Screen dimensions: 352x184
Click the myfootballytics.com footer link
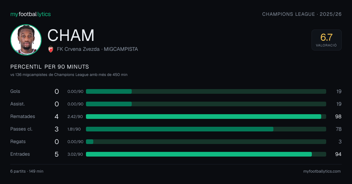click(322, 171)
